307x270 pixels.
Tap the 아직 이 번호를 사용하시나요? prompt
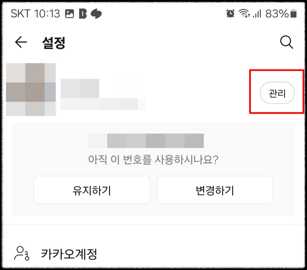[153, 160]
